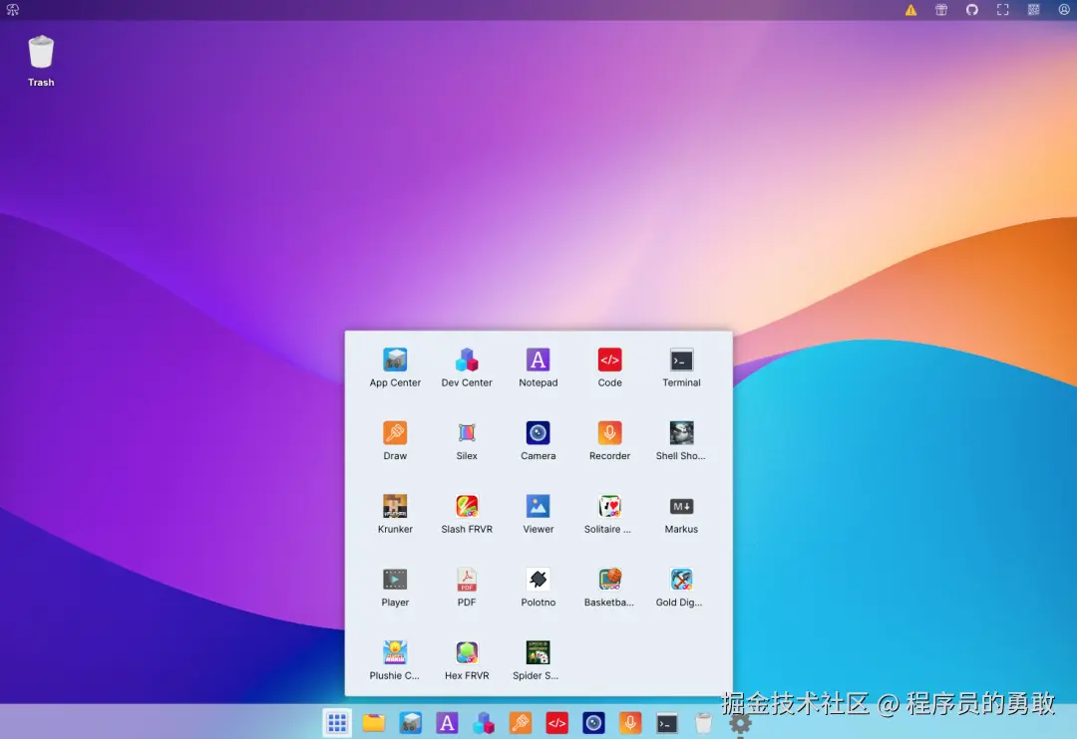The image size is (1077, 739).
Task: Open the Trash icon on the desktop
Action: 41,61
